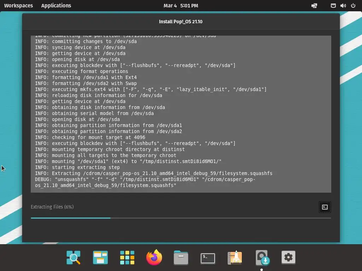
Task: Click log line 'executing format operations'
Action: tap(82, 71)
